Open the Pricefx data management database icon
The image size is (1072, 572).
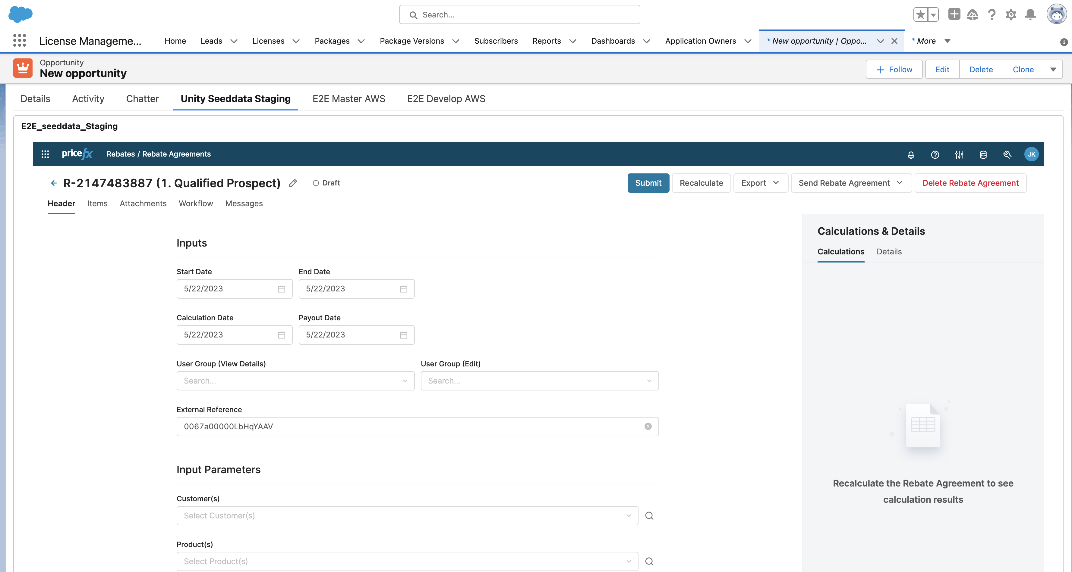tap(983, 154)
